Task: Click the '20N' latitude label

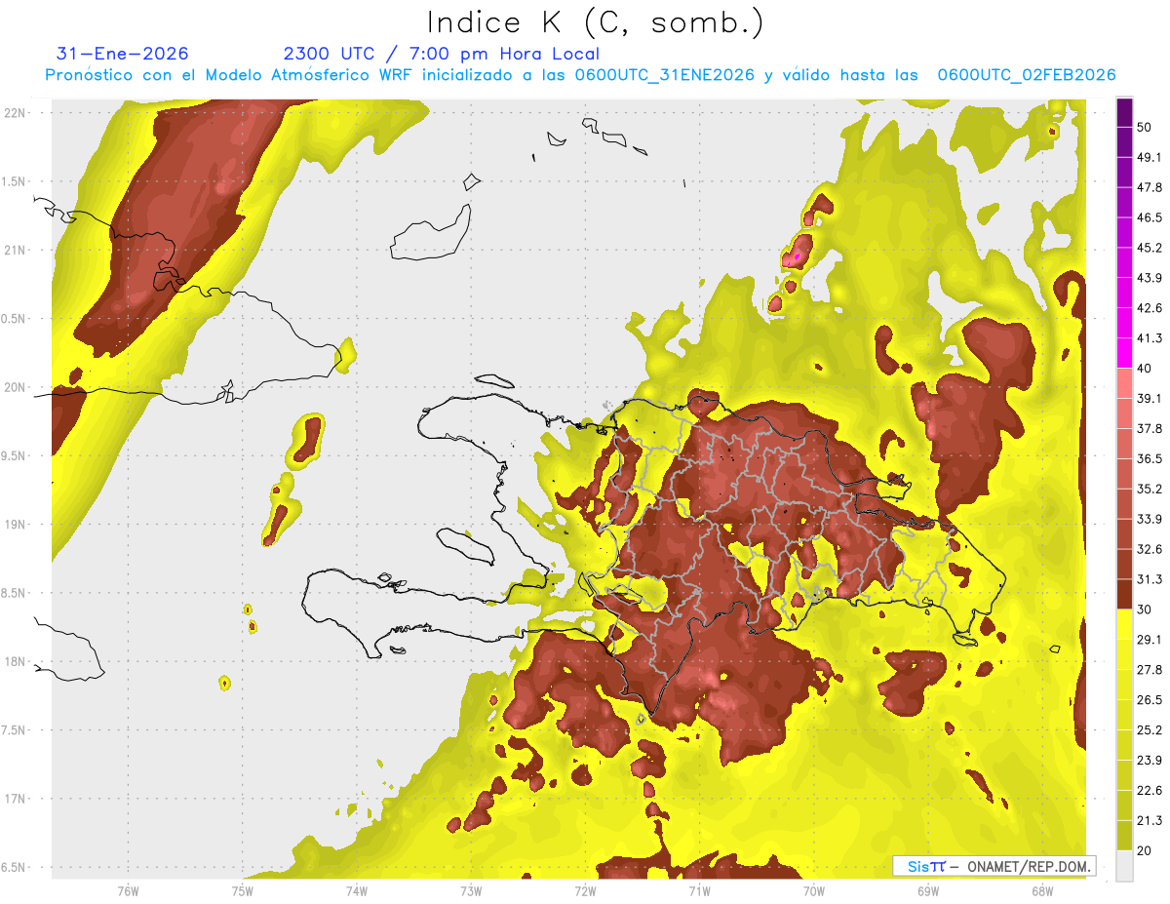Action: point(17,387)
